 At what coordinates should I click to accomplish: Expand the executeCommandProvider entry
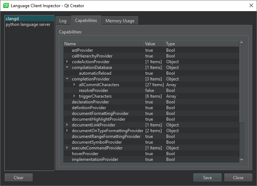point(67,148)
